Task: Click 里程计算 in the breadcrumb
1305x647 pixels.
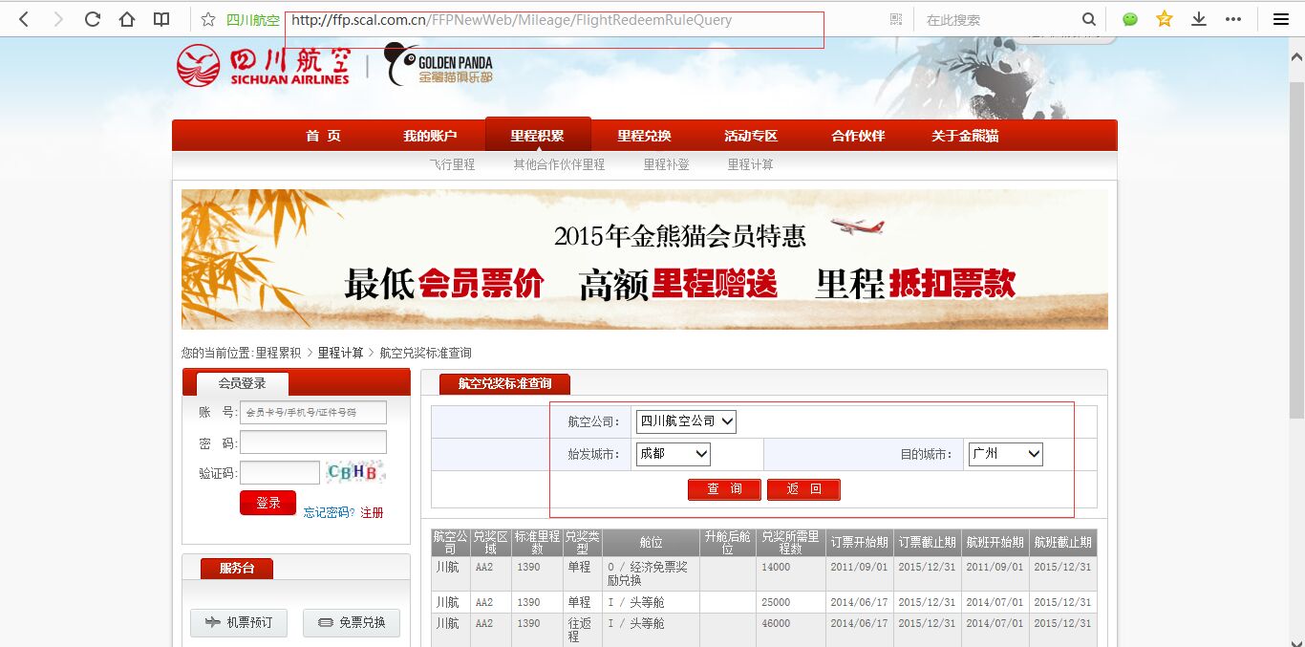Action: 341,353
